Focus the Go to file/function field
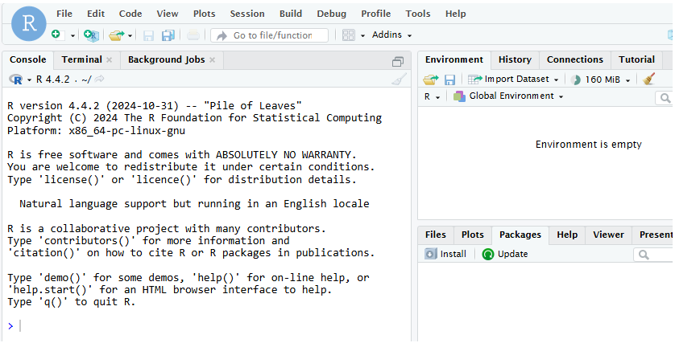The width and height of the screenshot is (675, 343). tap(270, 35)
